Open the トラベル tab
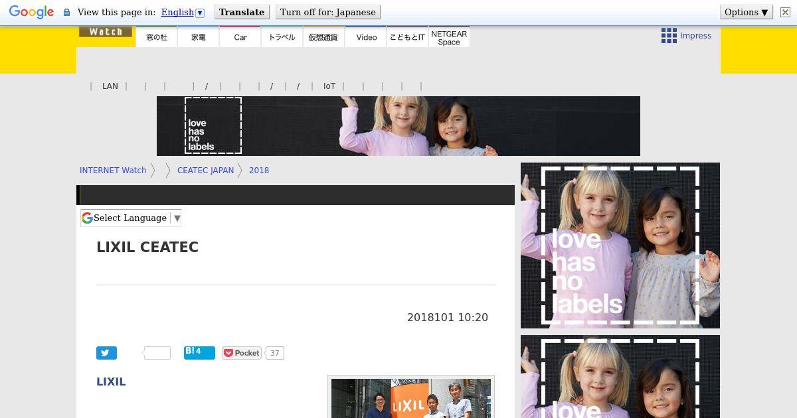 [x=282, y=37]
